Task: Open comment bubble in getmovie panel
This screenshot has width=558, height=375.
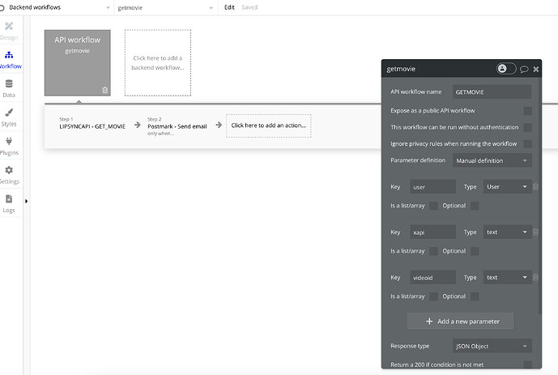Action: [x=524, y=69]
